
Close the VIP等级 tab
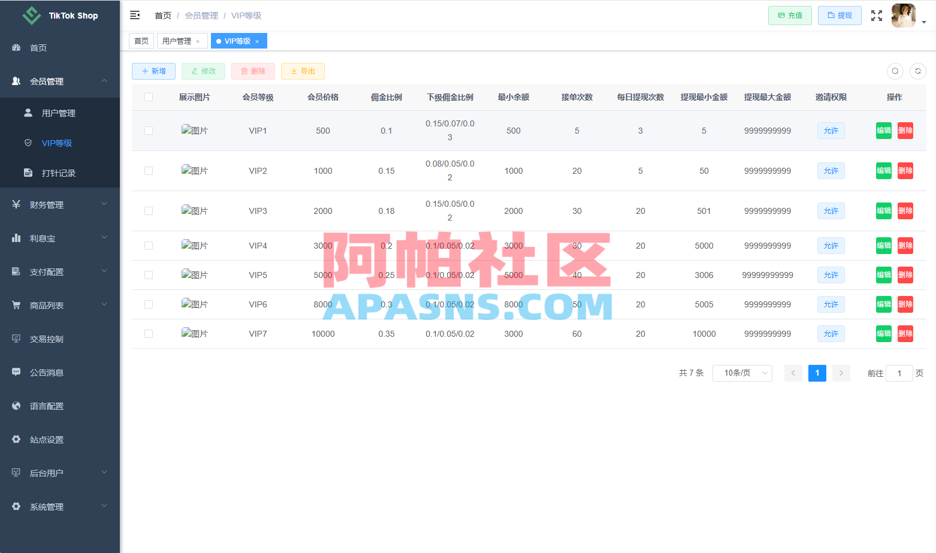[257, 41]
